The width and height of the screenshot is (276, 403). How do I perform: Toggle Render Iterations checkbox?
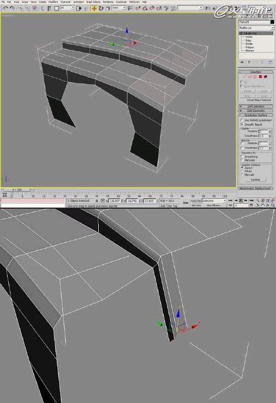click(x=242, y=143)
